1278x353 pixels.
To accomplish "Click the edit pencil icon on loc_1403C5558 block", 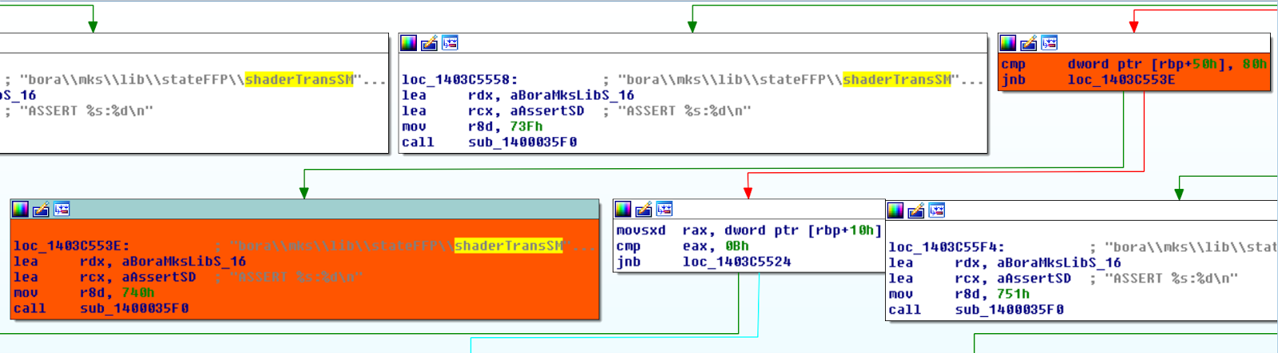I will pos(429,43).
